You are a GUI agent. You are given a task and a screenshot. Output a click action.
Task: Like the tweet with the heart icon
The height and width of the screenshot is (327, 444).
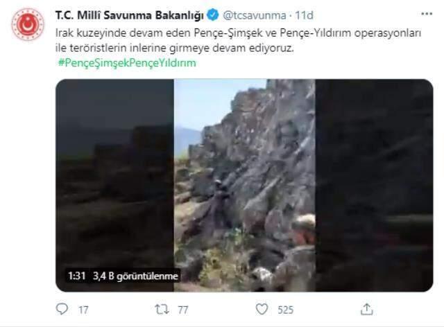[262, 309]
